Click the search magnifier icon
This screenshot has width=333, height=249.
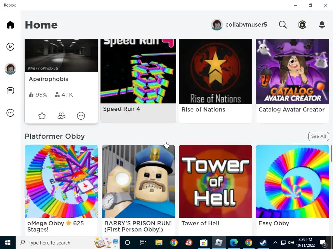pyautogui.click(x=283, y=25)
